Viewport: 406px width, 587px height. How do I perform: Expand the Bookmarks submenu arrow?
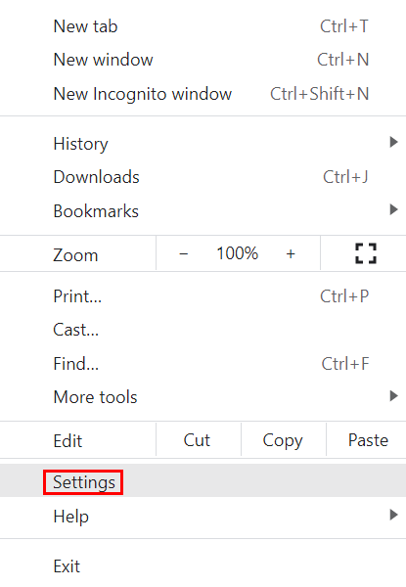pos(393,209)
